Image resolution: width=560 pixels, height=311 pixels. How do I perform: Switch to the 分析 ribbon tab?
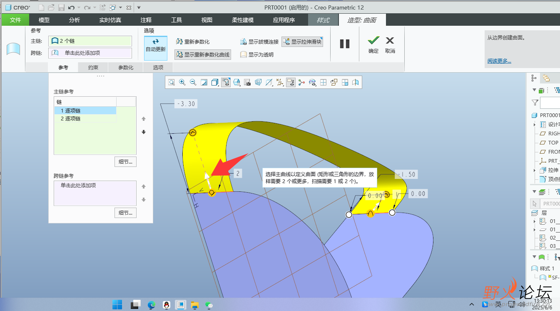tap(75, 20)
